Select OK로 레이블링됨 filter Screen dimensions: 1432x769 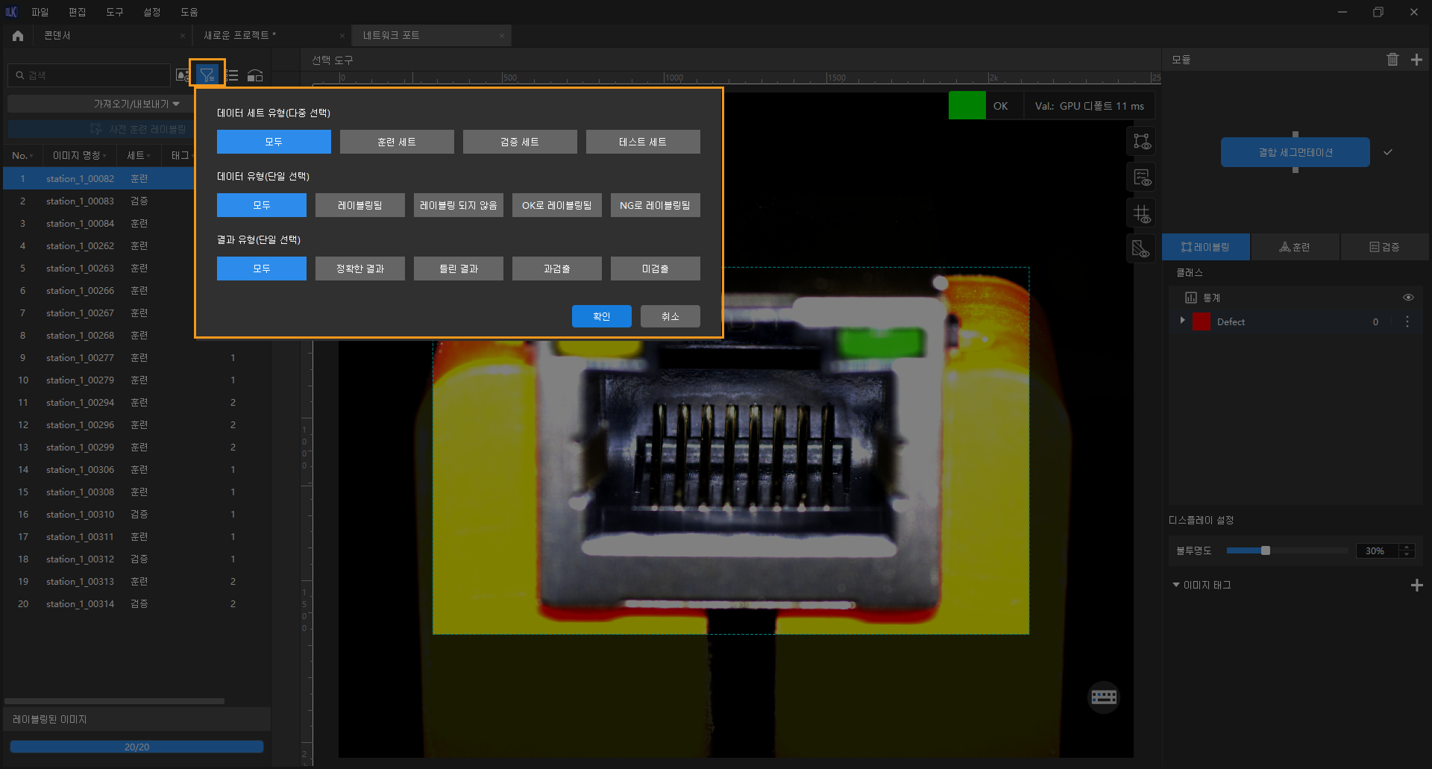click(x=557, y=205)
